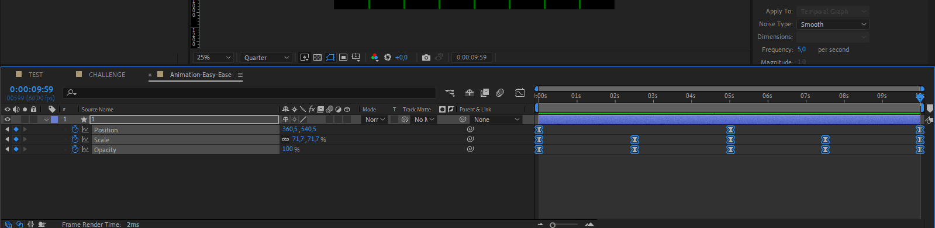The height and width of the screenshot is (228, 935).
Task: Click Position value 360,5
Action: pyautogui.click(x=290, y=129)
